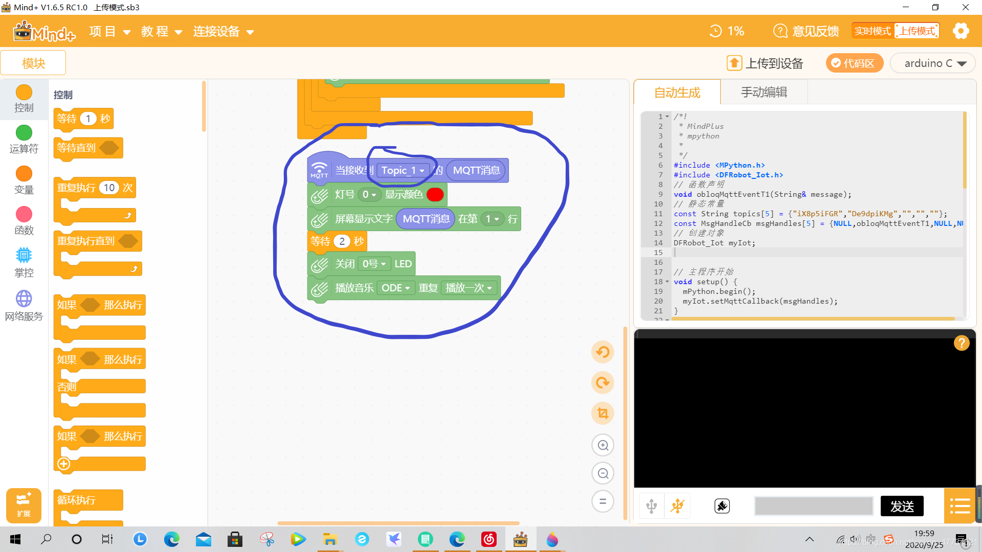Viewport: 982px width, 552px height.
Task: Switch to 上传模式 upload mode
Action: [918, 31]
